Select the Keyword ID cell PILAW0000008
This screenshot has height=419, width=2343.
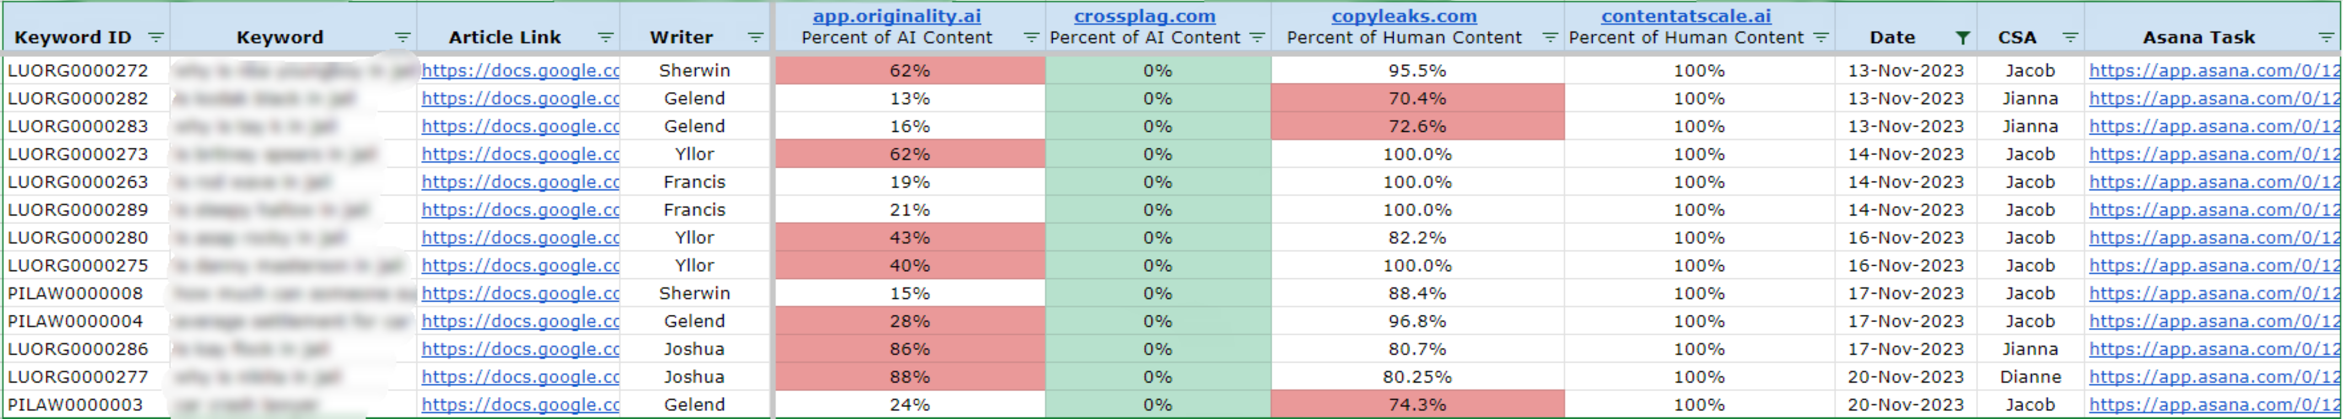tap(76, 293)
